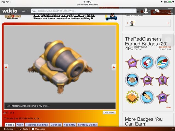Collapse the bottom toolbar with the chevron

(x=173, y=129)
